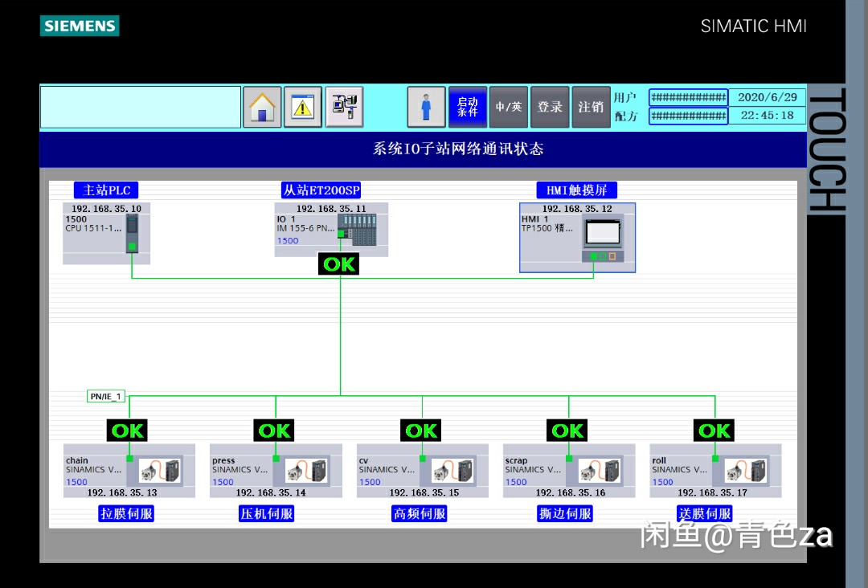Image resolution: width=868 pixels, height=588 pixels.
Task: Select the 从站ET200SP label
Action: tap(321, 190)
